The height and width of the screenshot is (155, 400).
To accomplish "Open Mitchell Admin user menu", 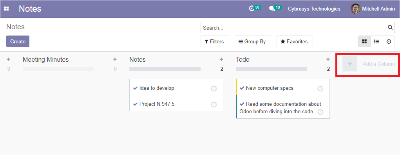I will coord(373,9).
